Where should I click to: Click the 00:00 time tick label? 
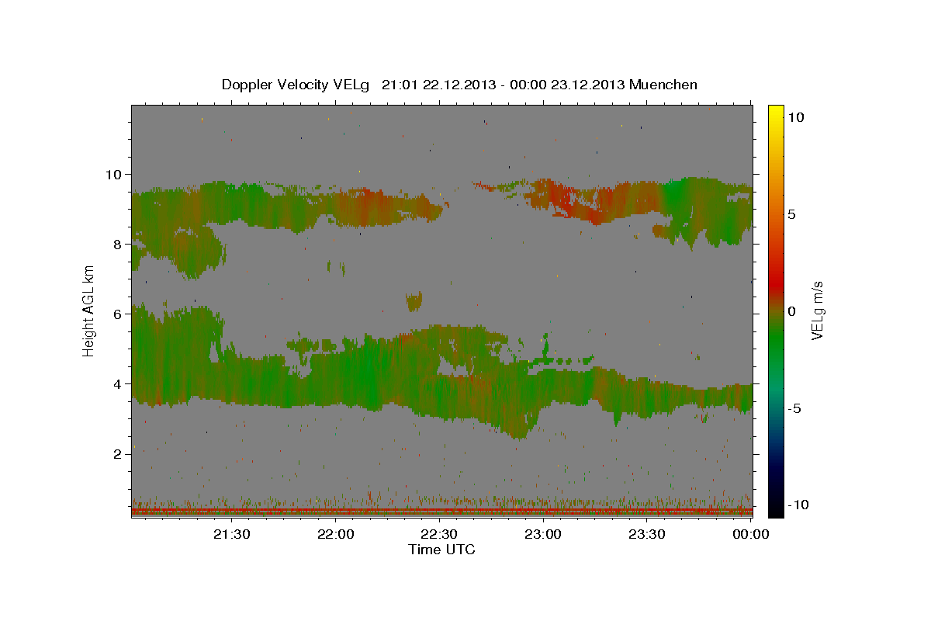[750, 534]
